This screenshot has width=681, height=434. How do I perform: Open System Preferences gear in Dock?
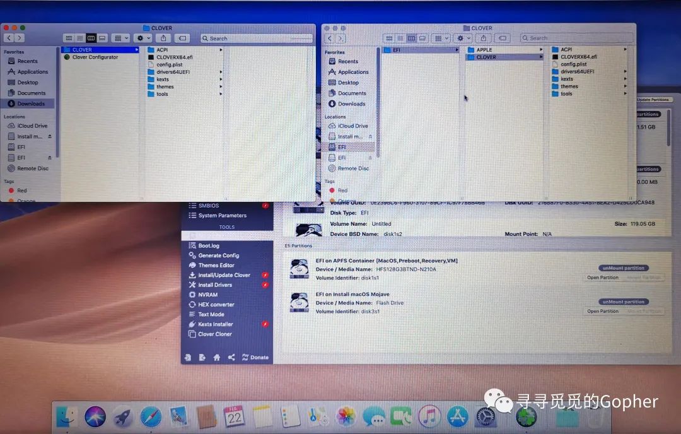pos(486,416)
